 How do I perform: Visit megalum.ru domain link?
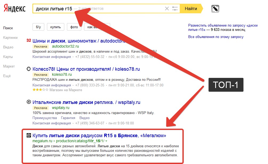pyautogui.click(x=42, y=141)
